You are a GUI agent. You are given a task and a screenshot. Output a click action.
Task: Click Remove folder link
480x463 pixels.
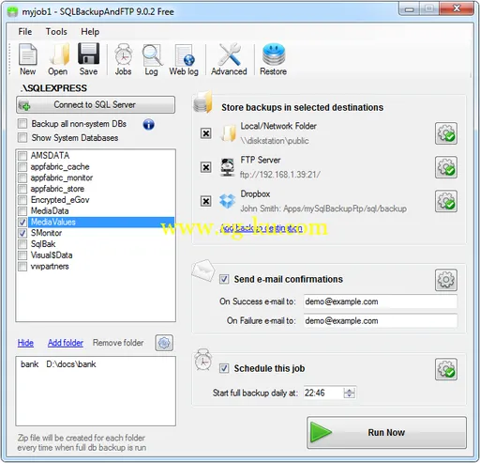click(118, 343)
